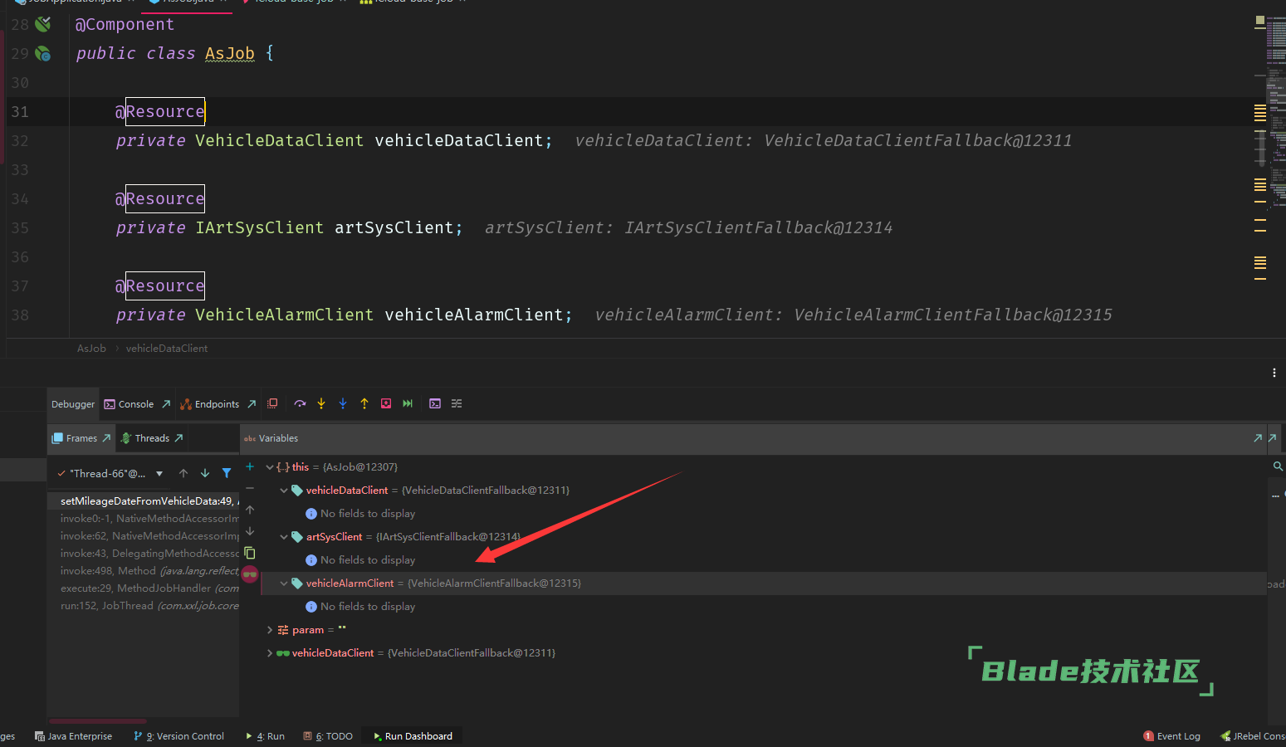Click arrow icon next to Endpoints tab
Viewport: 1286px width, 747px height.
[252, 404]
